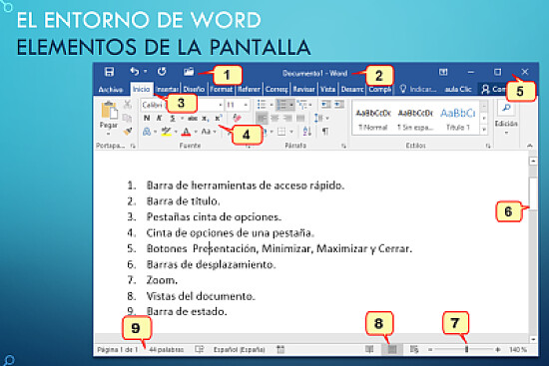The image size is (549, 366).
Task: Click the Decrease Indent icon
Action: 326,105
